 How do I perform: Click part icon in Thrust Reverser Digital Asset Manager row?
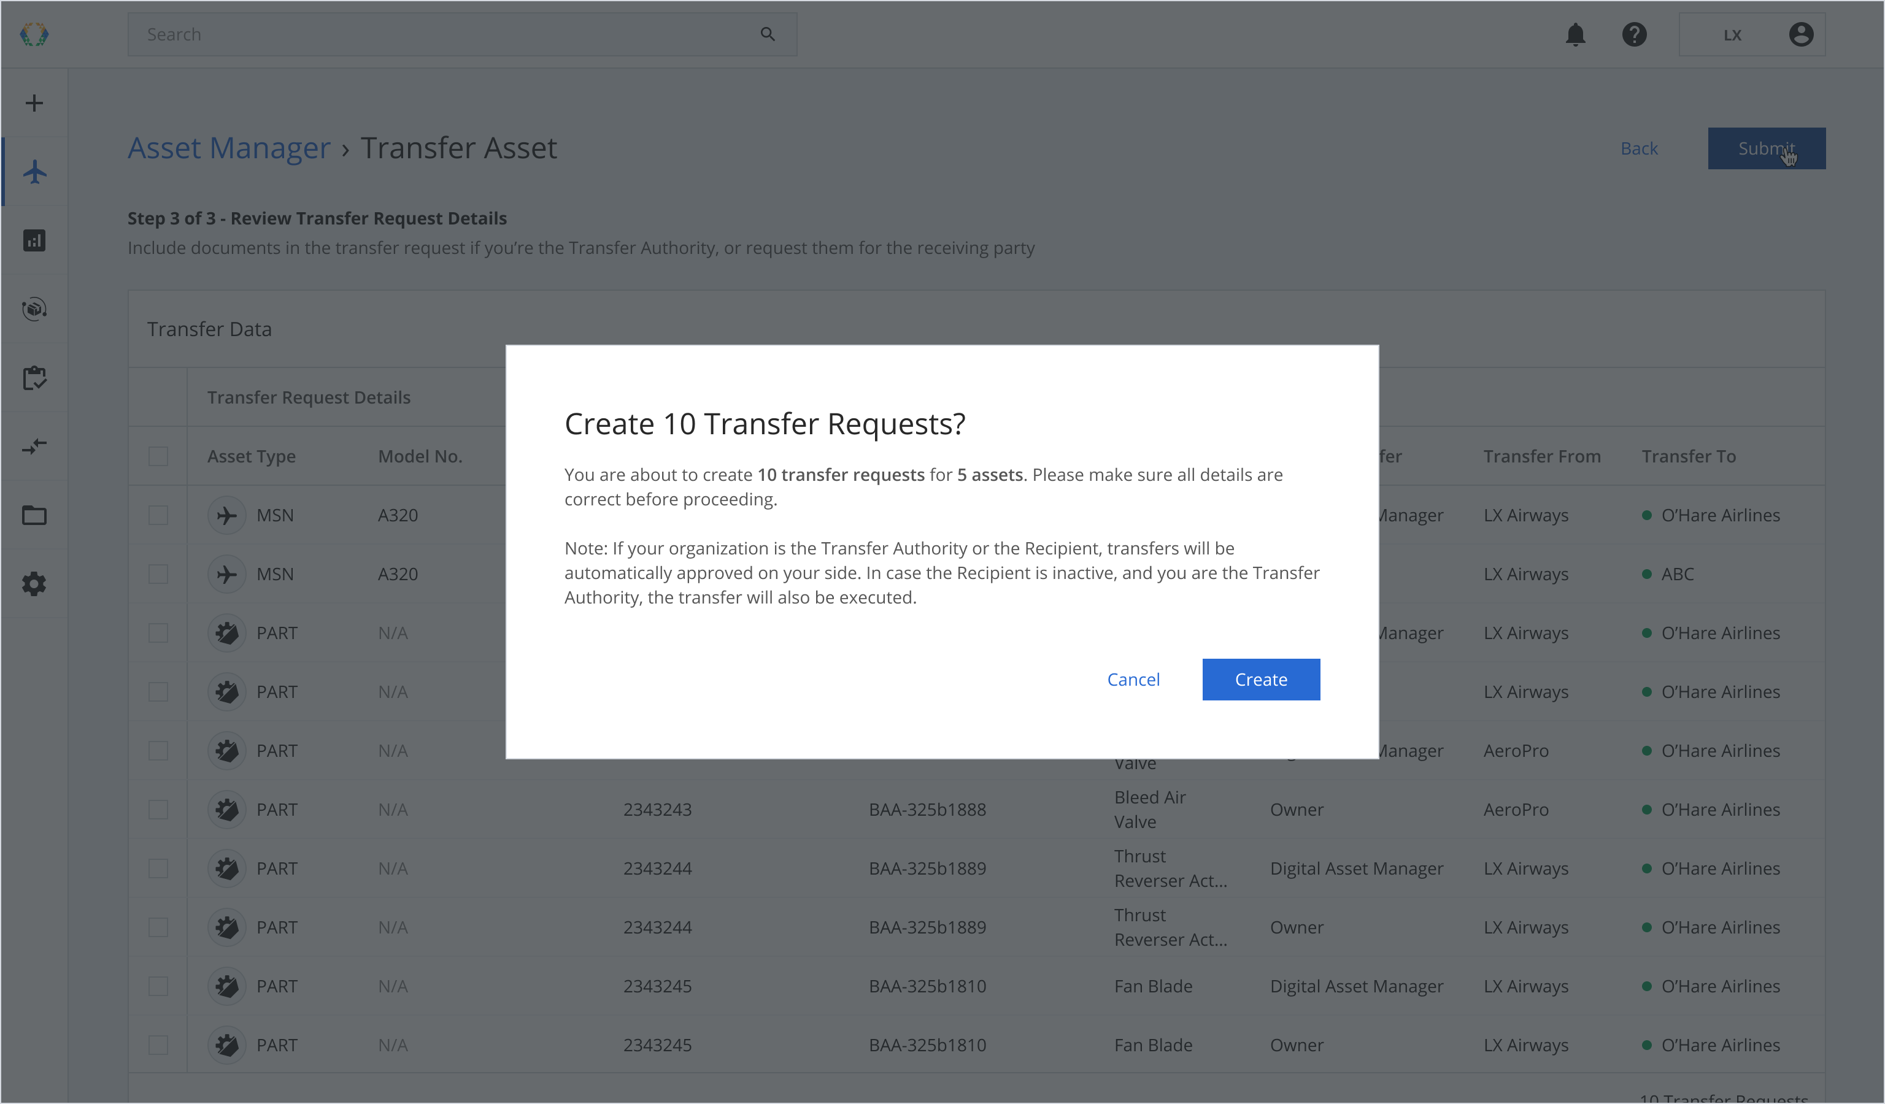click(226, 868)
